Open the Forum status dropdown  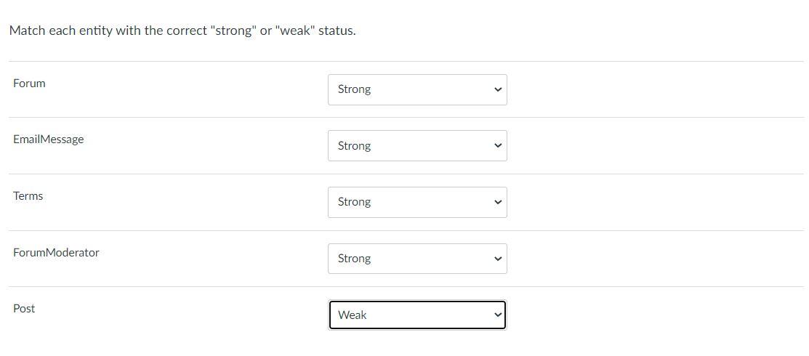point(416,89)
